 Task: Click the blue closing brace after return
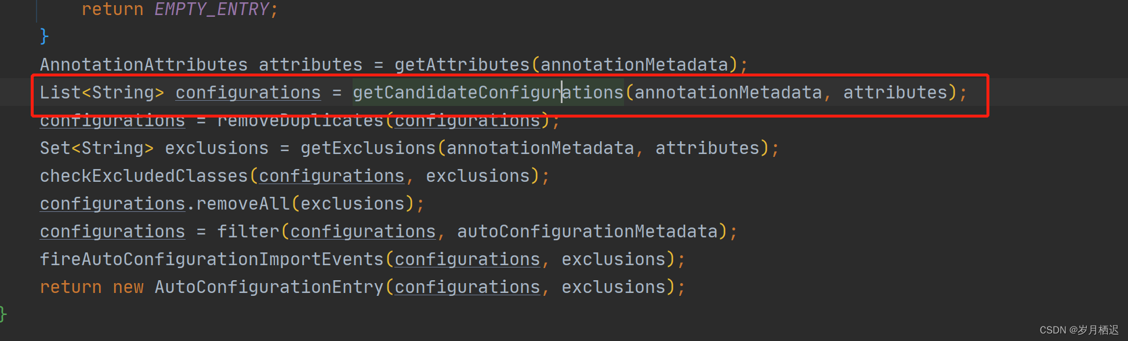tap(44, 36)
